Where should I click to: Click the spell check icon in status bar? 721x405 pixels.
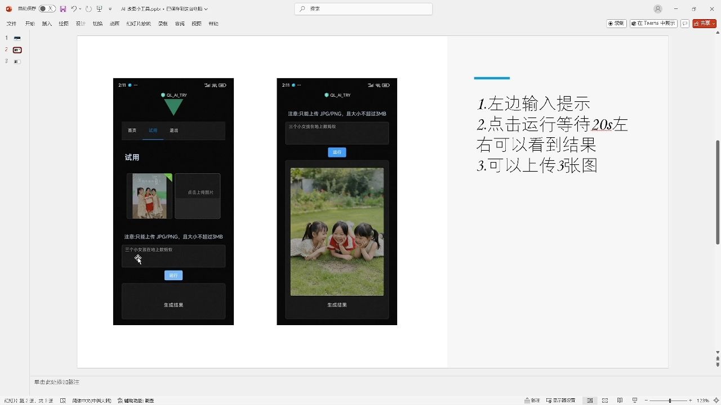point(63,400)
